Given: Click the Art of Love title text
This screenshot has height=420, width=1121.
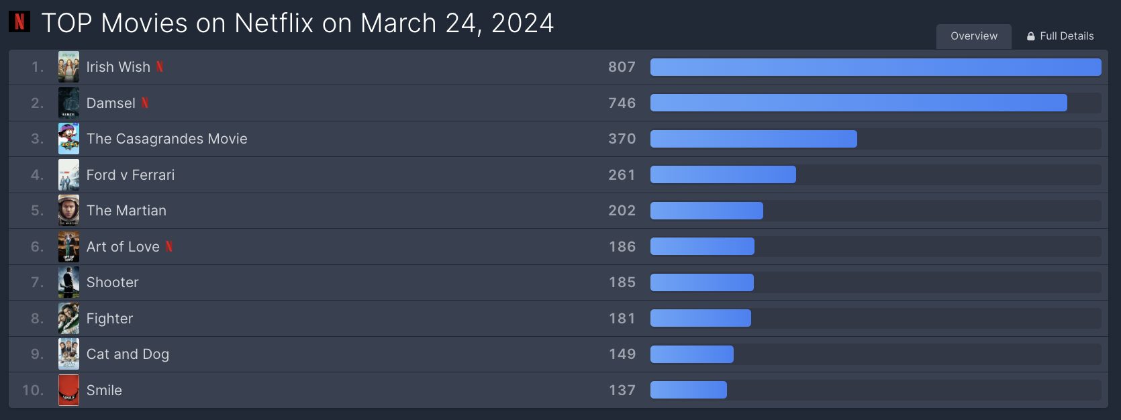Looking at the screenshot, I should (x=123, y=246).
